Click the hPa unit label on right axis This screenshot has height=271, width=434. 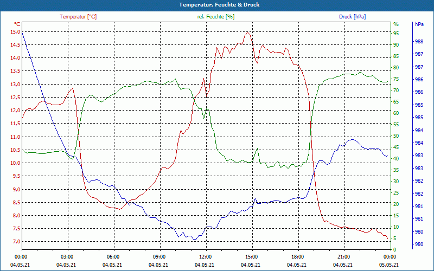tap(419, 24)
